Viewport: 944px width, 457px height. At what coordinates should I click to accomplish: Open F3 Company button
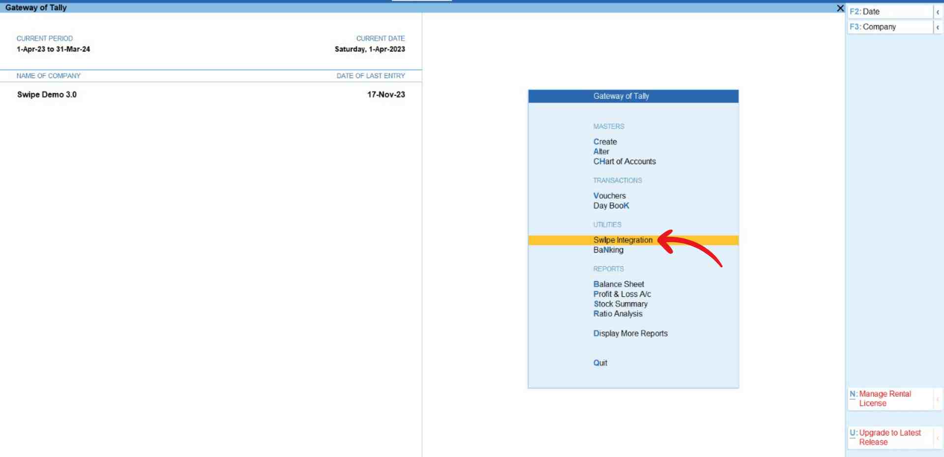pos(890,27)
